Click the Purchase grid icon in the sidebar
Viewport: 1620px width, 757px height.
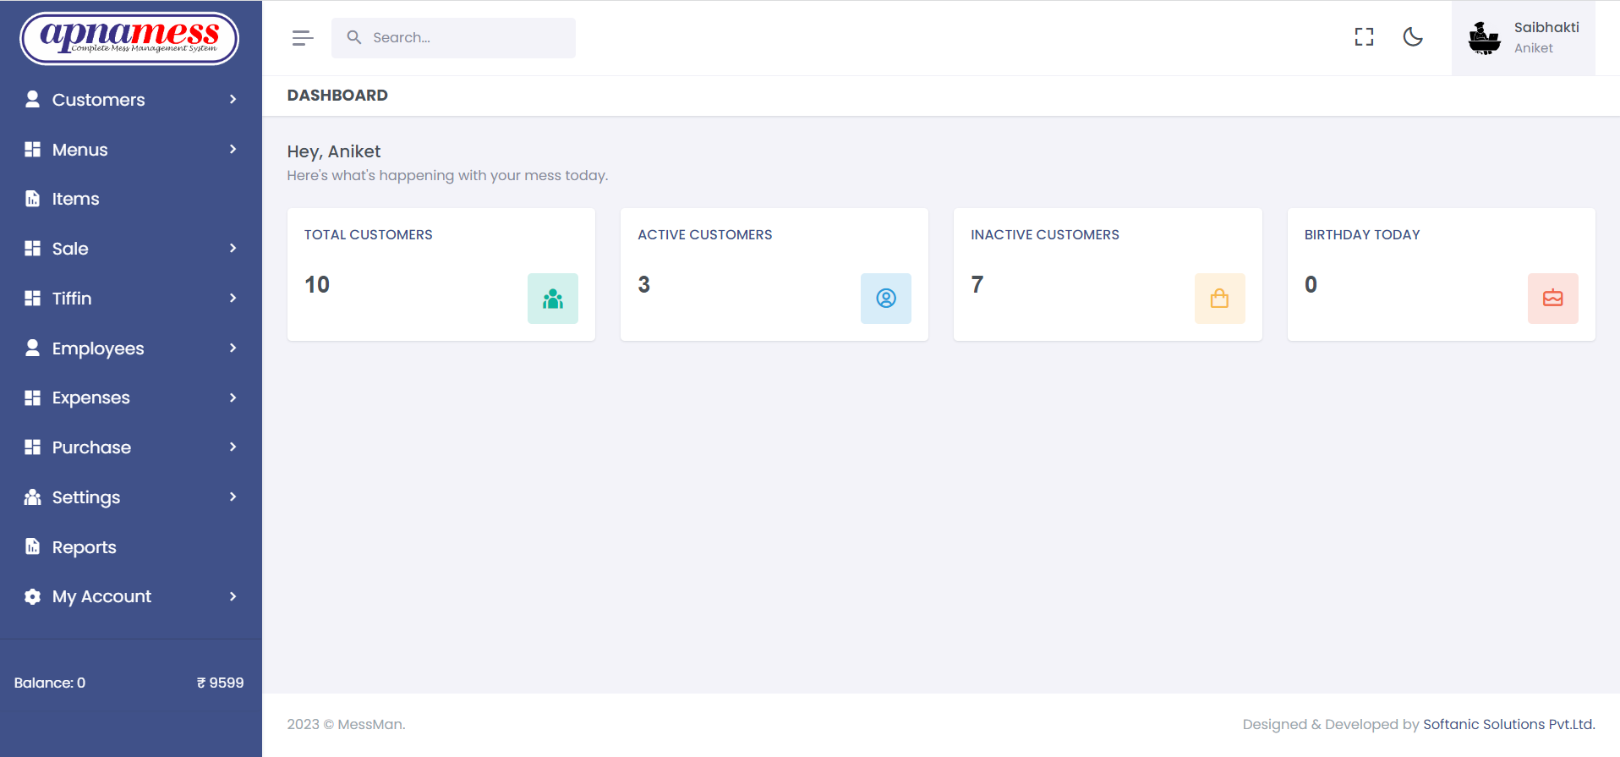point(32,447)
